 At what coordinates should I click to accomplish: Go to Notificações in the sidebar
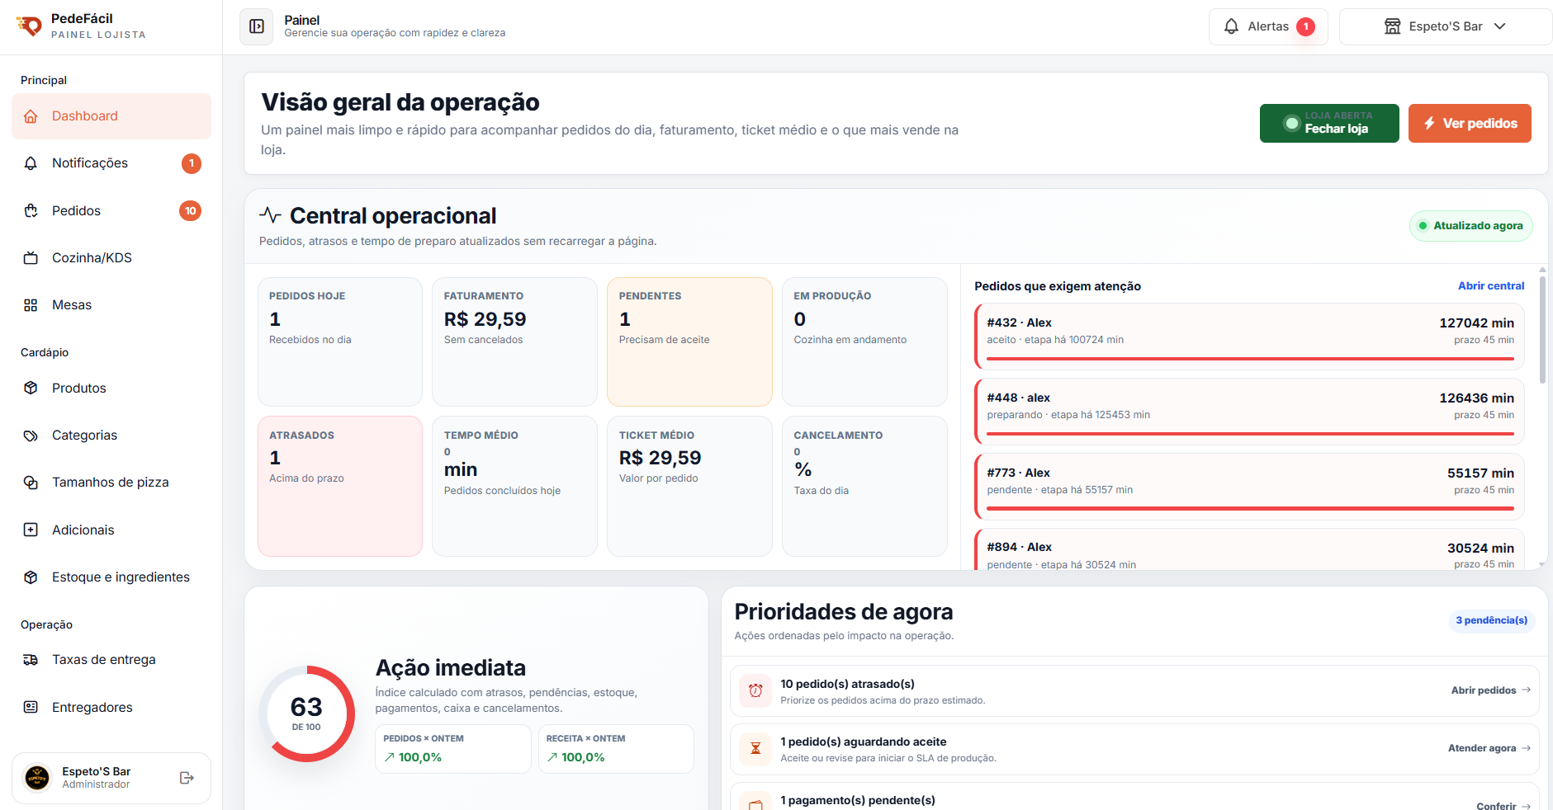click(x=111, y=163)
